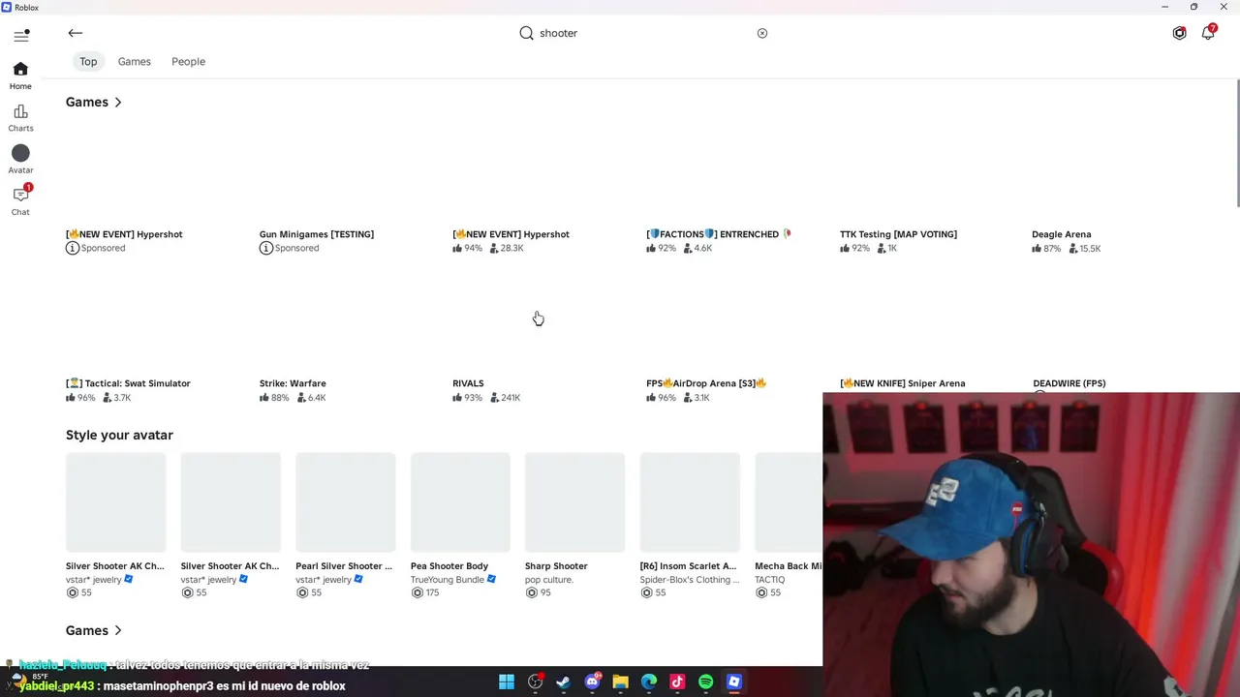Open the Sharp Shooter item title
Screen dimensions: 1240x697
pos(556,566)
